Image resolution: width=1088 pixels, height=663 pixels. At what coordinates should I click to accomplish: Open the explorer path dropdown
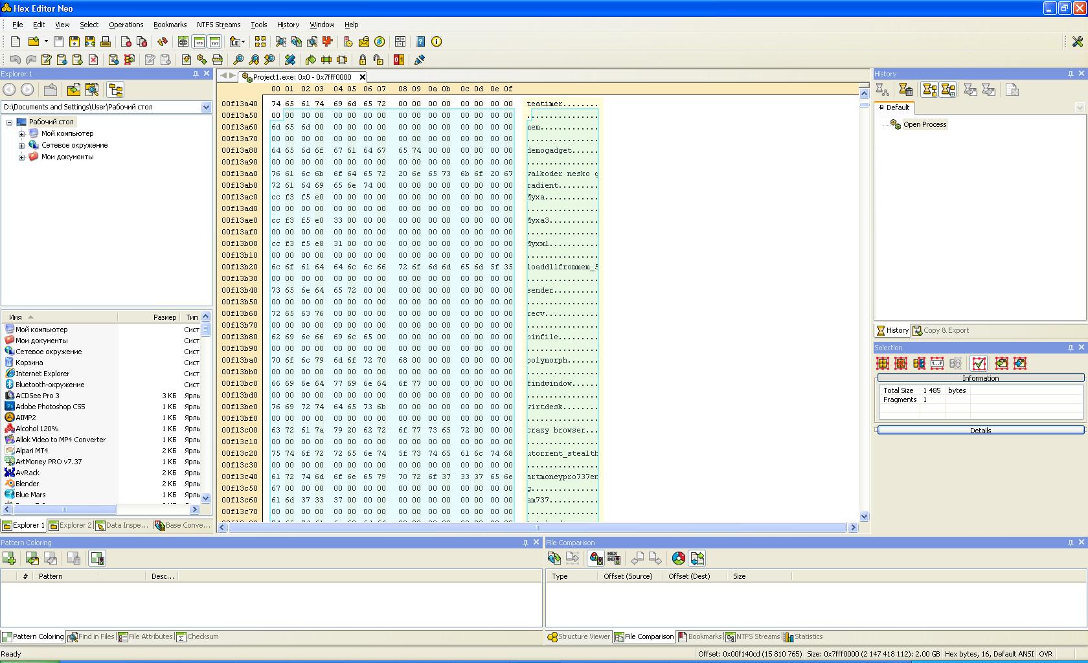(x=206, y=107)
